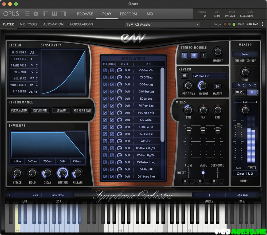Click the Voice Limit stepper arrows
Screen dimensions: 267x235
point(37,85)
